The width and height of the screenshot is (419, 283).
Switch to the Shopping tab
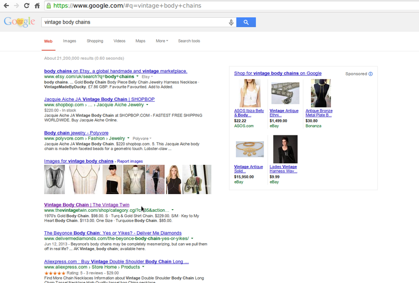[95, 41]
